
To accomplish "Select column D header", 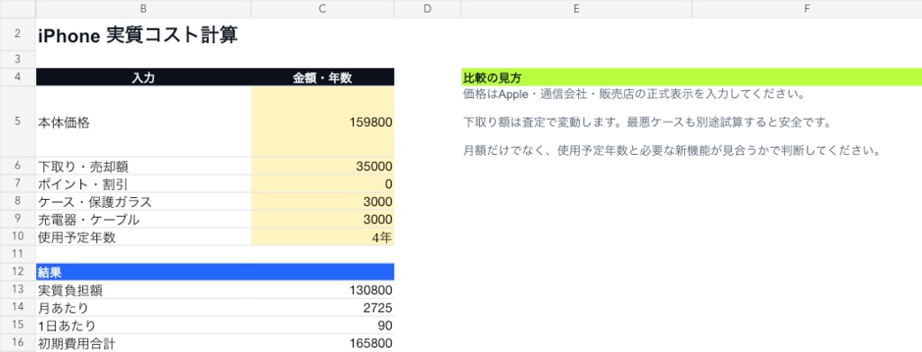I will (428, 8).
